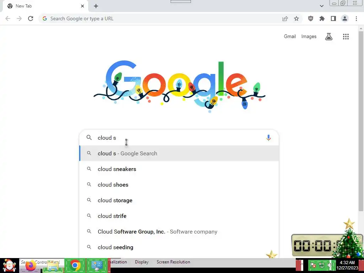Open a new tab with the plus

pos(96,6)
